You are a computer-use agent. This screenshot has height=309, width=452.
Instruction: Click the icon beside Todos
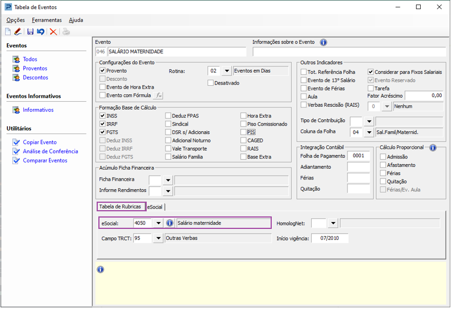point(16,59)
